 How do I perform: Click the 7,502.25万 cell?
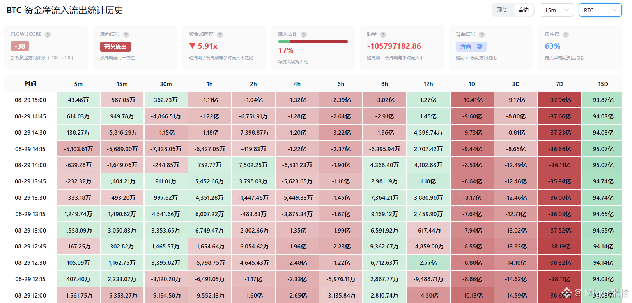pyautogui.click(x=253, y=165)
